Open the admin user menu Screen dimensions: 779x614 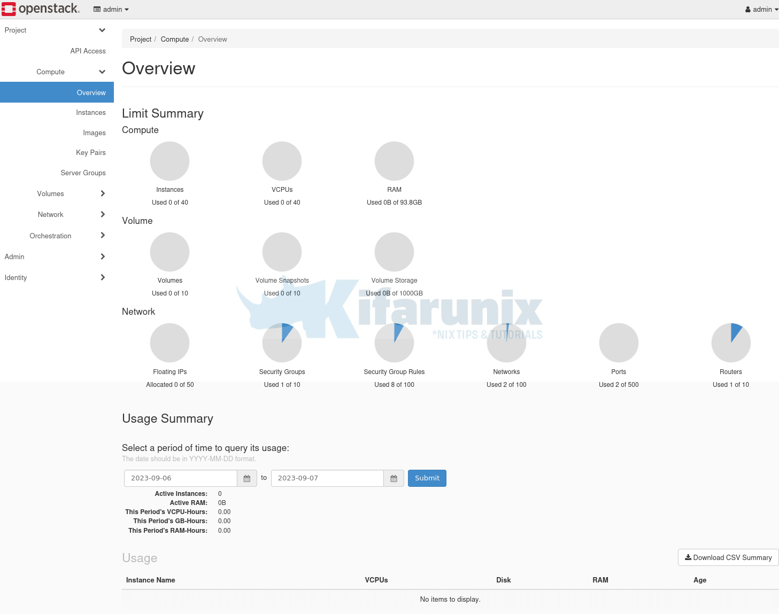pos(760,9)
